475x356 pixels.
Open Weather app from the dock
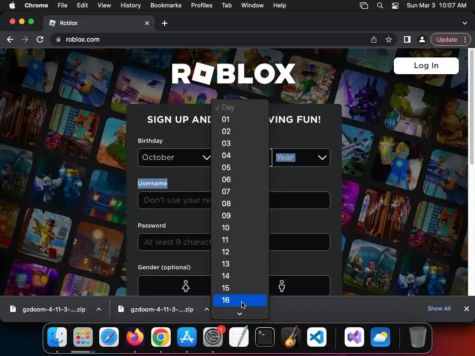(x=380, y=337)
